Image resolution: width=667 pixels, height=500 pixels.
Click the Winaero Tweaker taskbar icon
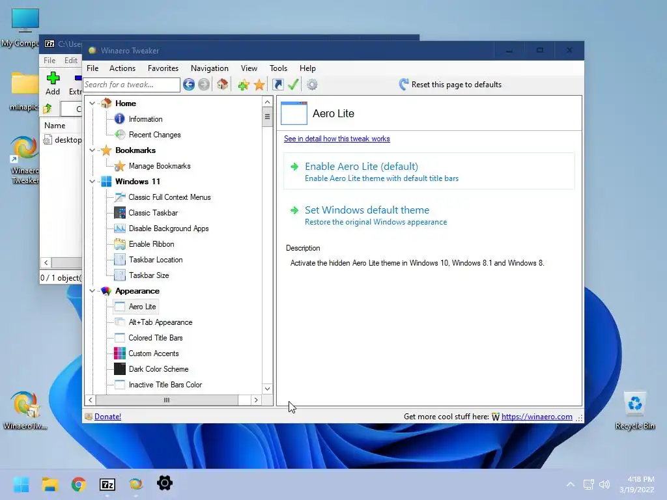(135, 484)
